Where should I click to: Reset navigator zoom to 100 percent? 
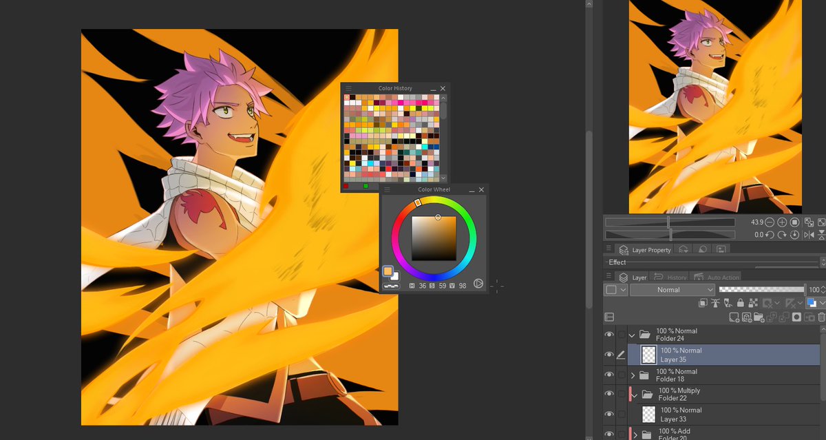[794, 222]
